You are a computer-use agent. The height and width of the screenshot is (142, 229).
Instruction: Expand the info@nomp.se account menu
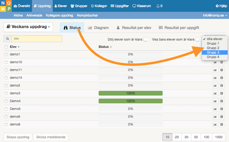pos(215,15)
